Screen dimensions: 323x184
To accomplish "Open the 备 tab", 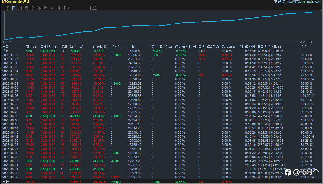I will point(59,8).
